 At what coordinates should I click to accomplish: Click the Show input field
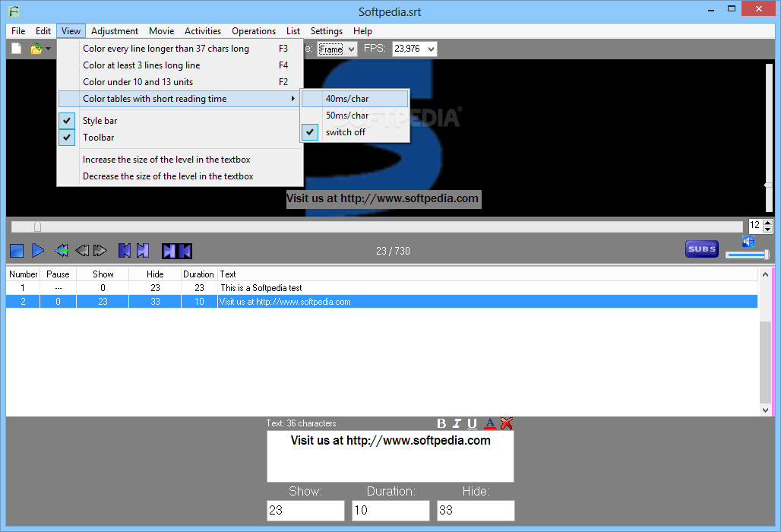tap(305, 511)
